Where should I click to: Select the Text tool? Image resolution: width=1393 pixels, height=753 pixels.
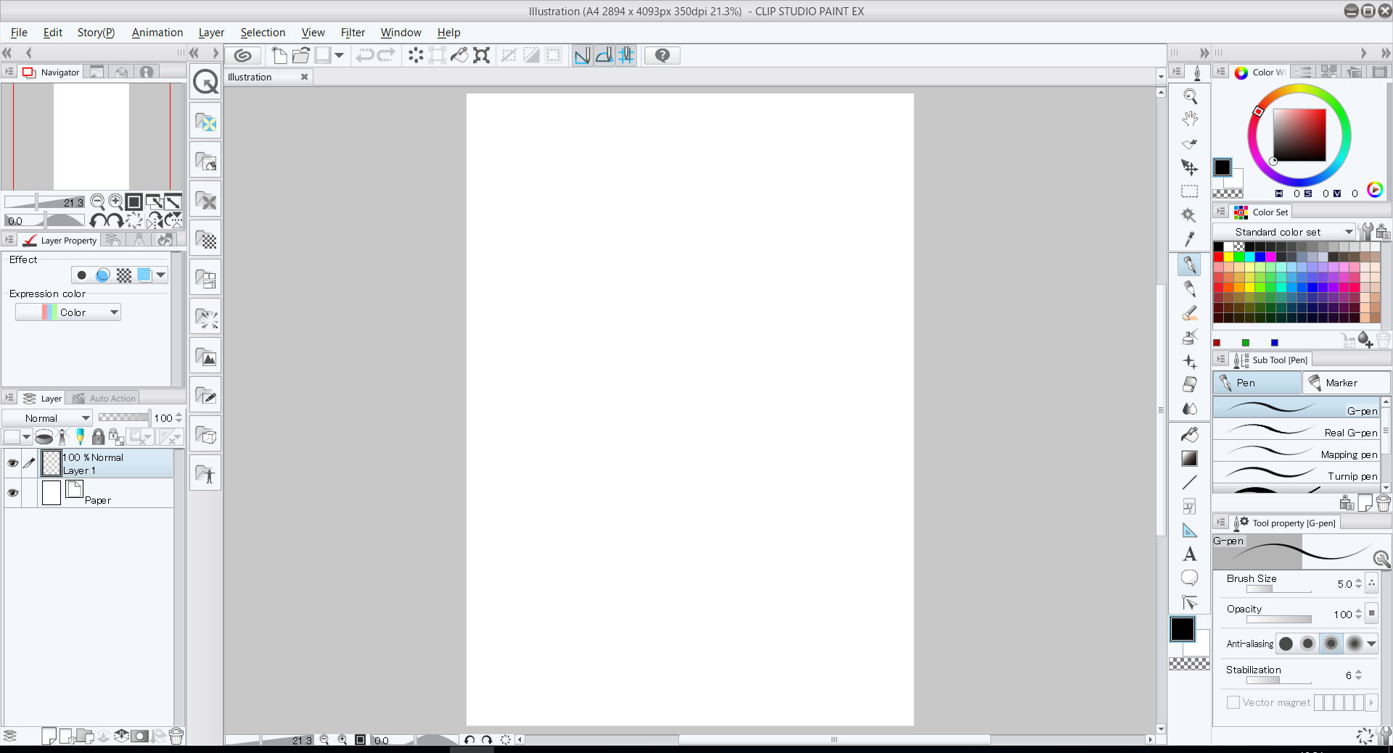click(x=1190, y=554)
